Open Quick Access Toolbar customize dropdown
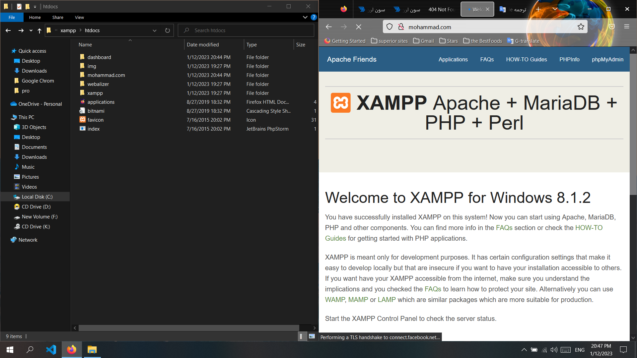The image size is (637, 358). pos(35,7)
